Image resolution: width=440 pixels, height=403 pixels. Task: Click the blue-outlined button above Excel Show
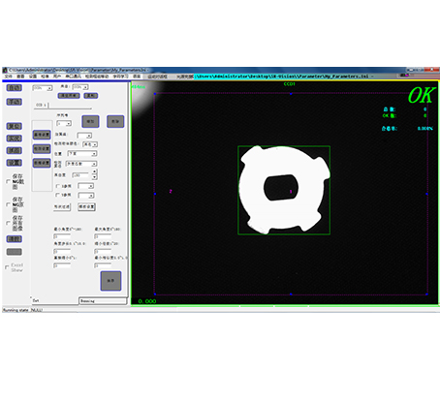tap(15, 239)
